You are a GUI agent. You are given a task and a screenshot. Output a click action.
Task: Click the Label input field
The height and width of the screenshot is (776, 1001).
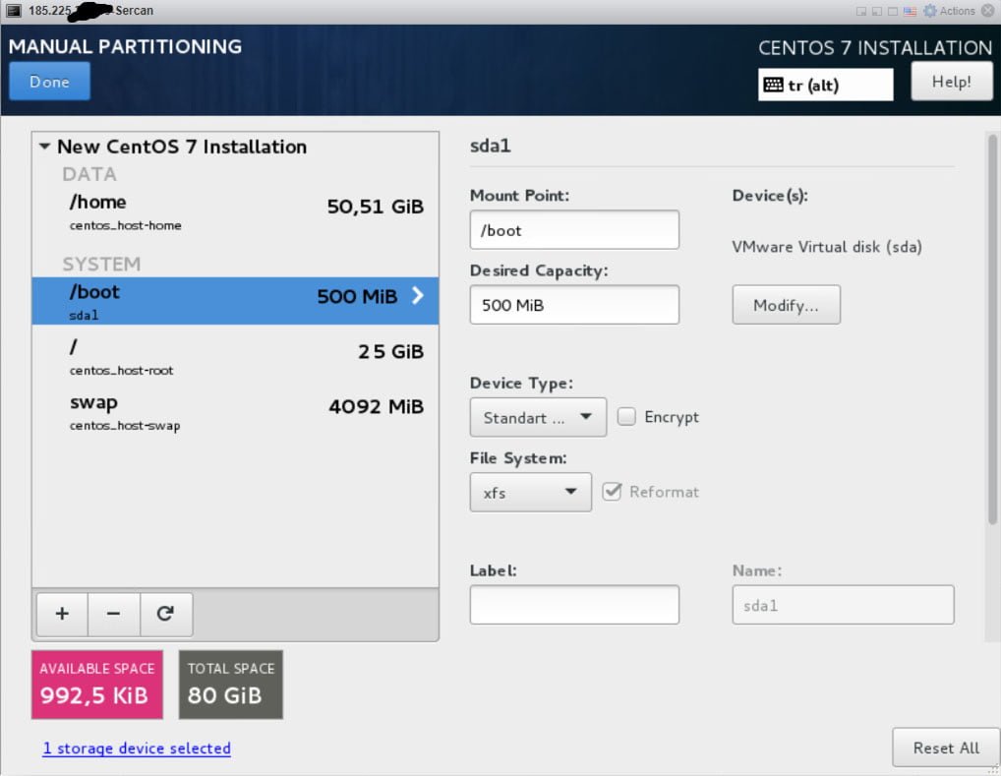point(574,604)
